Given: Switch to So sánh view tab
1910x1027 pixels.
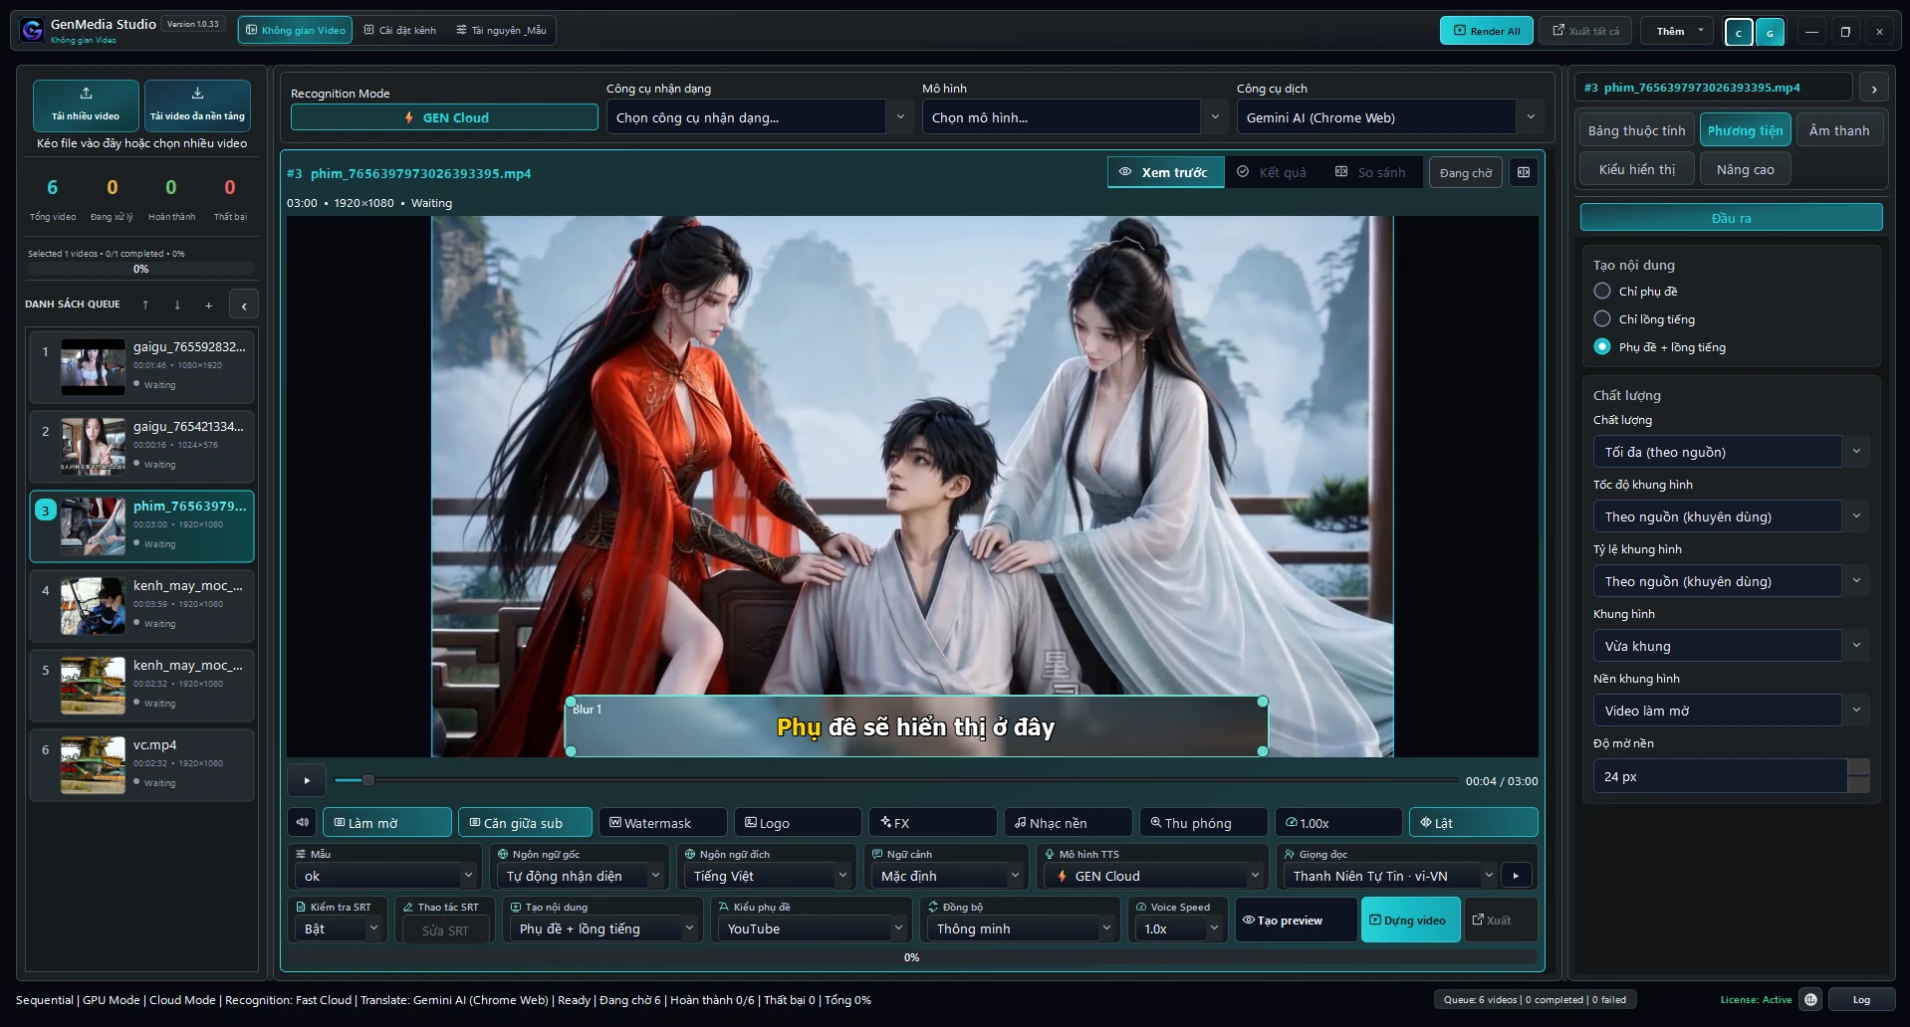Looking at the screenshot, I should (1370, 172).
